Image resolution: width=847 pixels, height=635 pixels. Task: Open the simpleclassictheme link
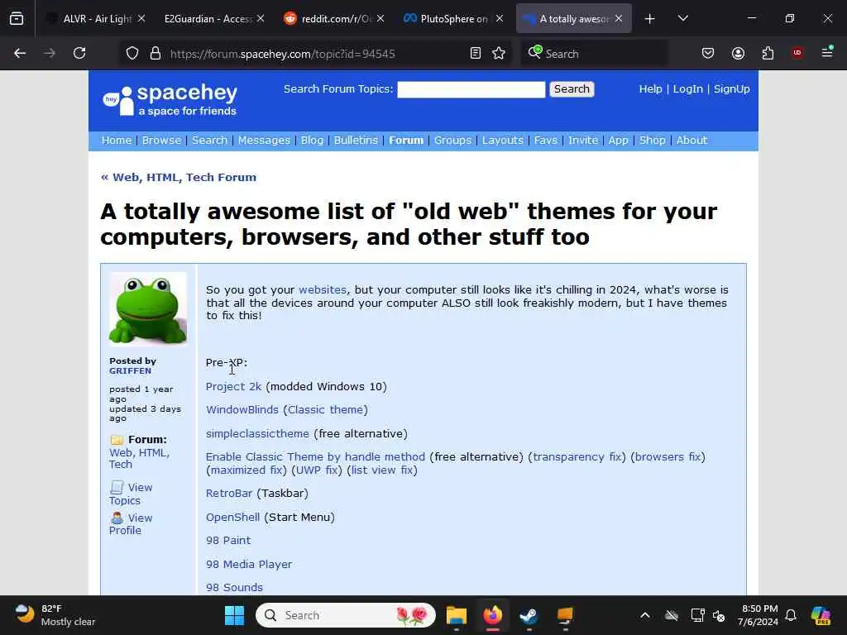coord(257,433)
